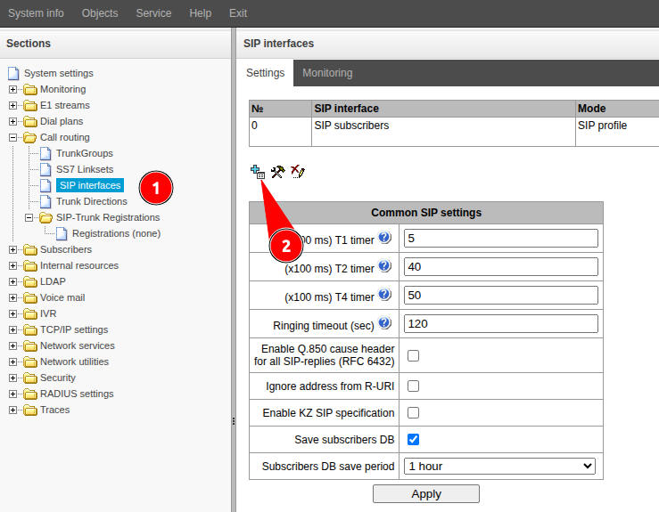Screen dimensions: 659x512
Task: Collapse the Call routing tree node
Action: coord(13,137)
